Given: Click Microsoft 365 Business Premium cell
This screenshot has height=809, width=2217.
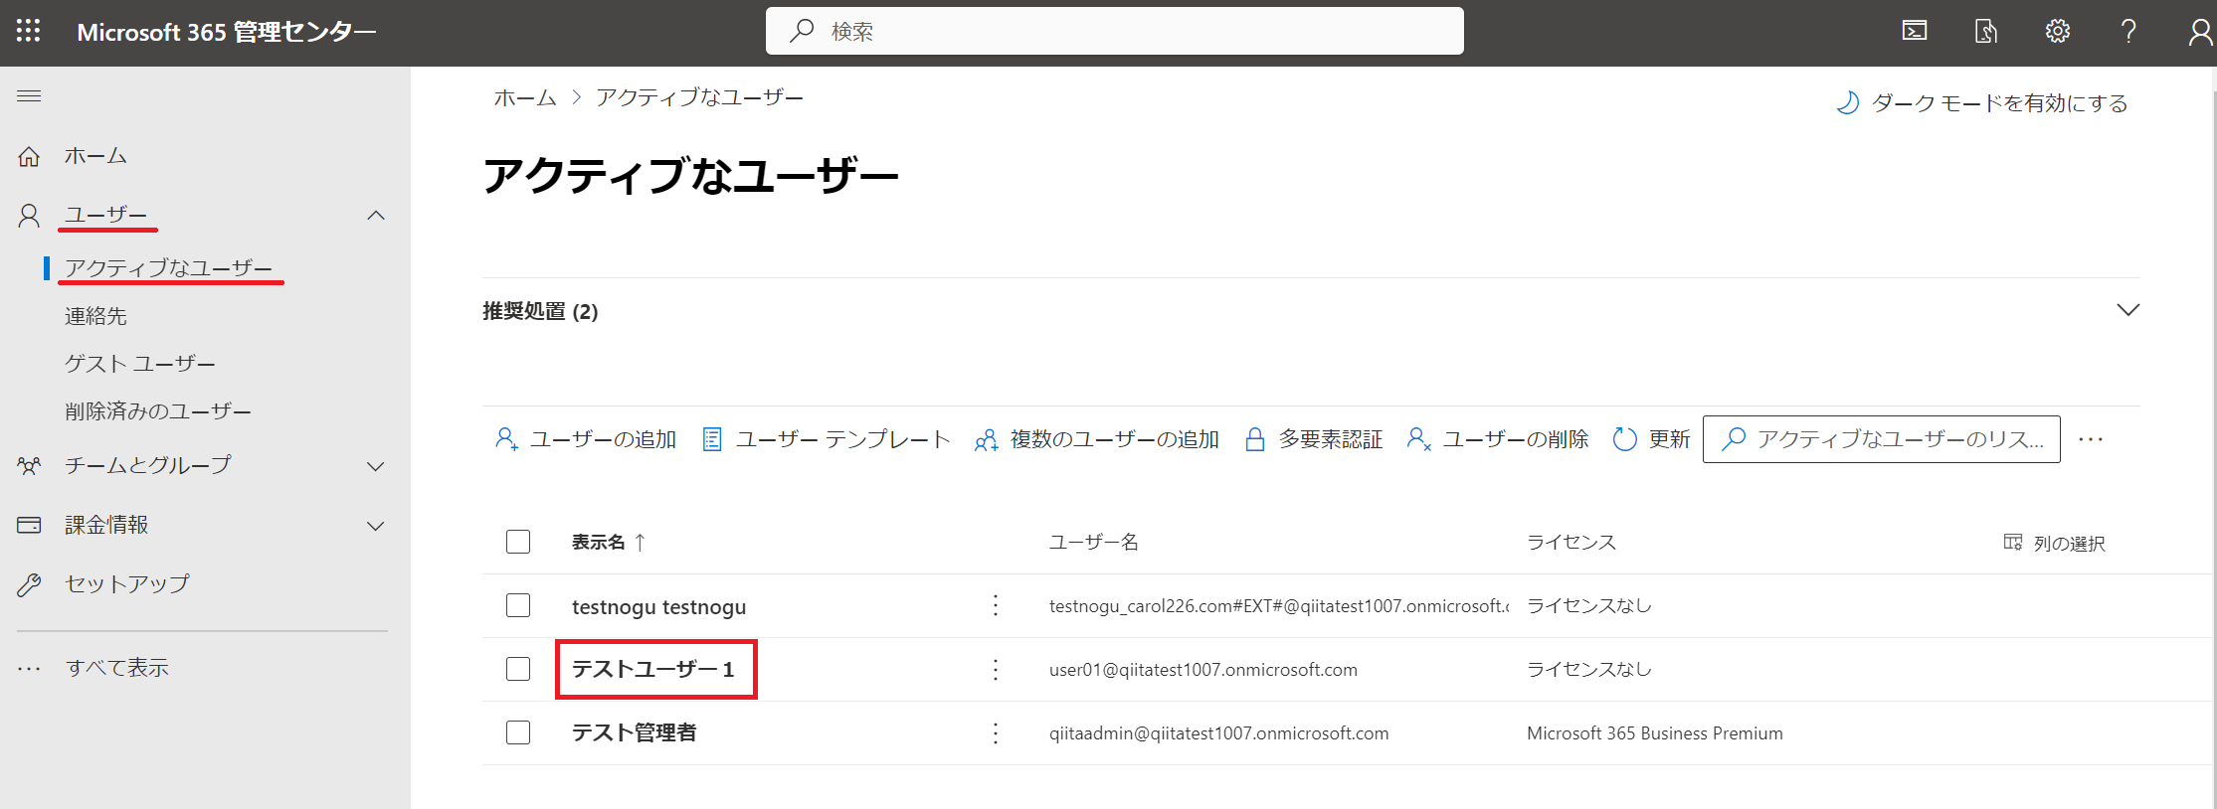Looking at the screenshot, I should 1655,732.
